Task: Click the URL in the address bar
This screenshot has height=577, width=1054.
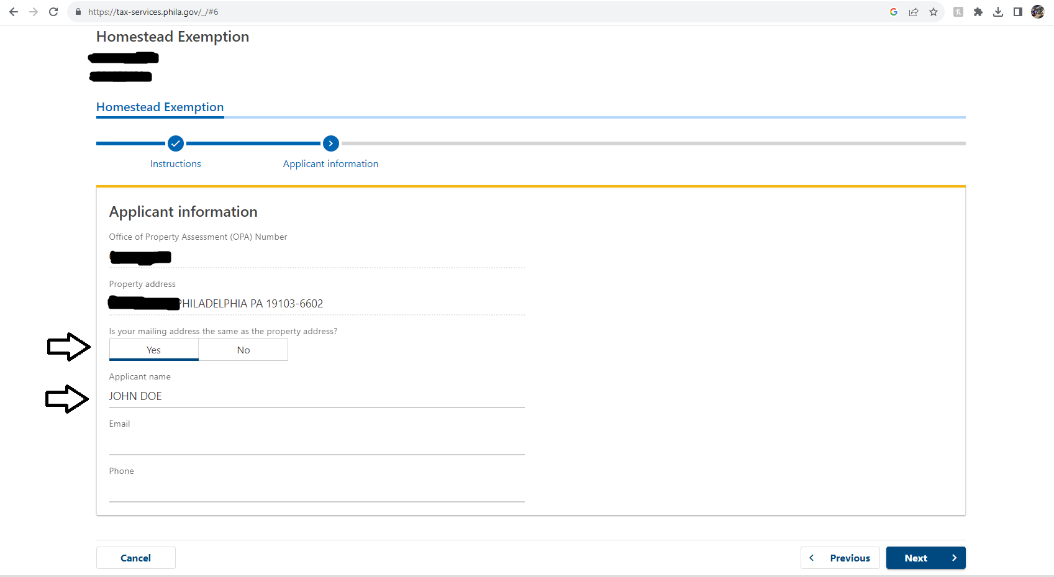Action: pos(153,12)
